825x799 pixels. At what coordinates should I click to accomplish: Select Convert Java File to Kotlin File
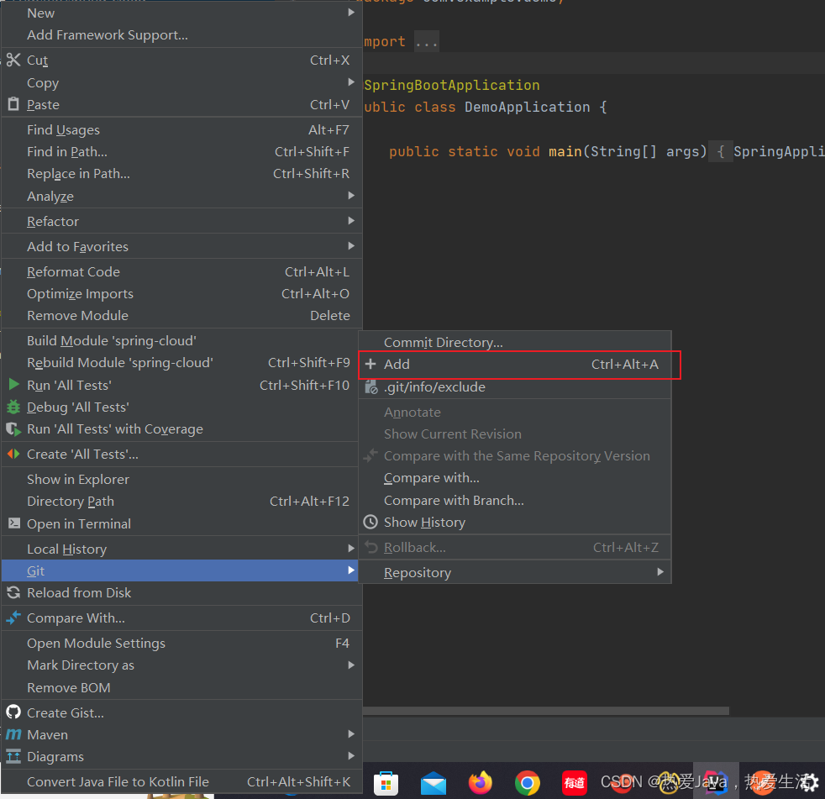[x=181, y=781]
